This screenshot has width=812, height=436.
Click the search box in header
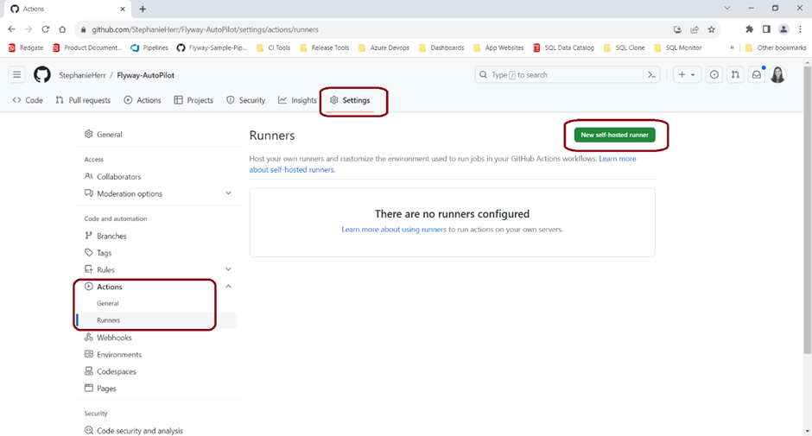[555, 75]
